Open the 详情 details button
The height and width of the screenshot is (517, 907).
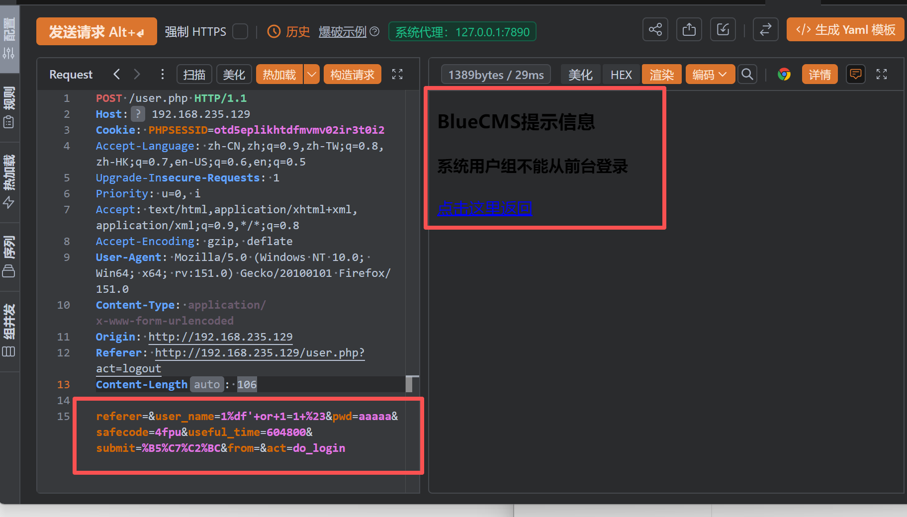(820, 75)
